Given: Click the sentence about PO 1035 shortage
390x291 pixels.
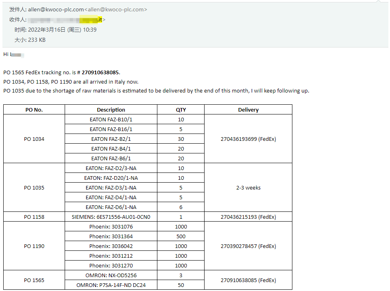Looking at the screenshot, I should (x=156, y=91).
